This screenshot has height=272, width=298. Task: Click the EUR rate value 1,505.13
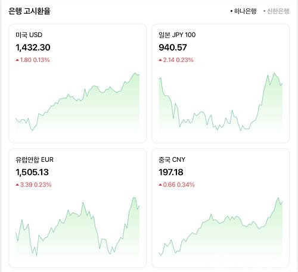[x=32, y=172]
